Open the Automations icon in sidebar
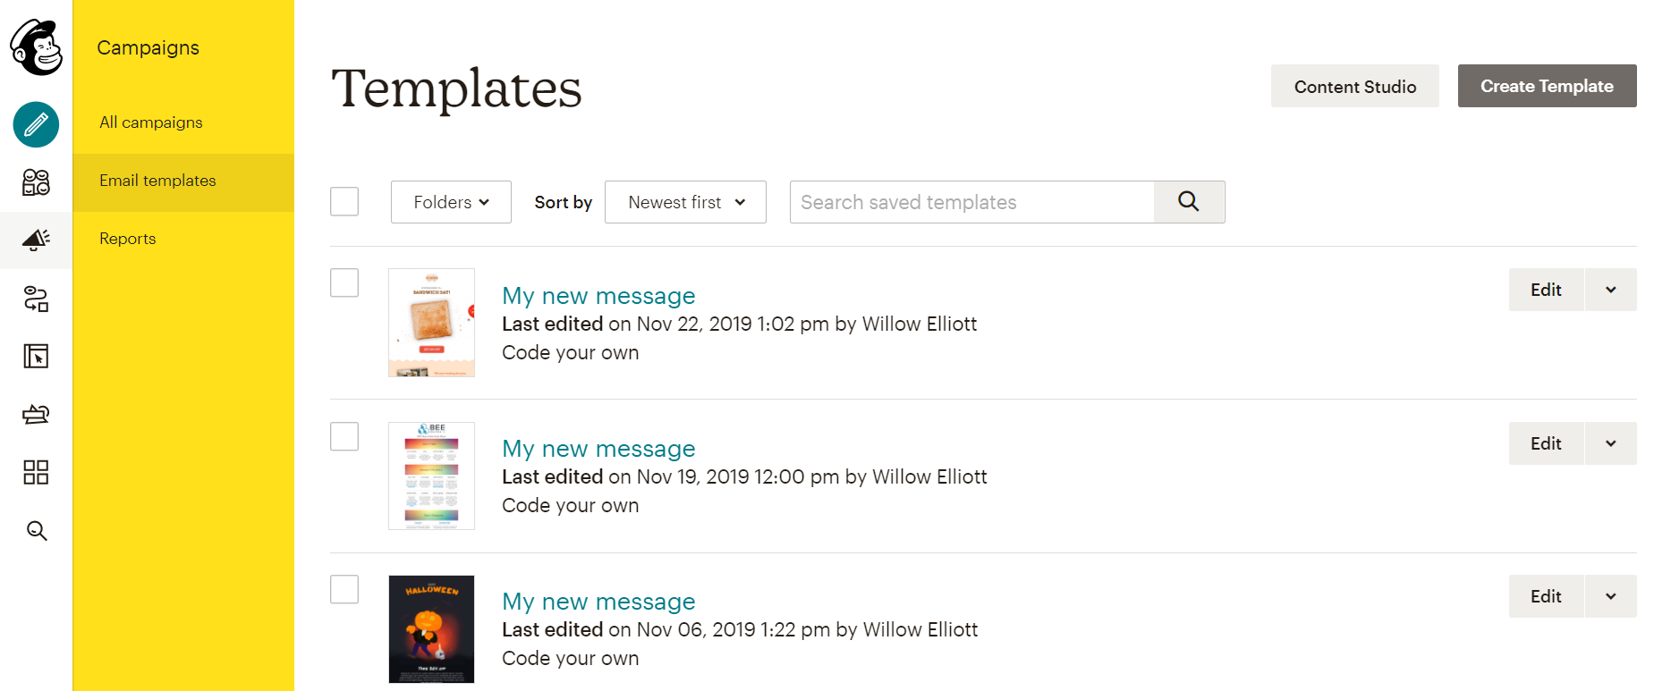 point(36,299)
